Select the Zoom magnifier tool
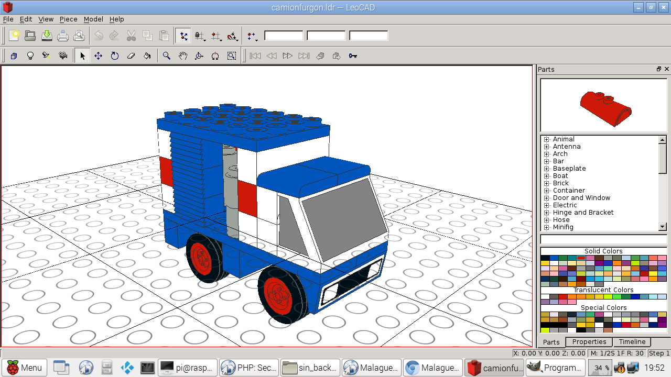The image size is (671, 377). click(166, 56)
